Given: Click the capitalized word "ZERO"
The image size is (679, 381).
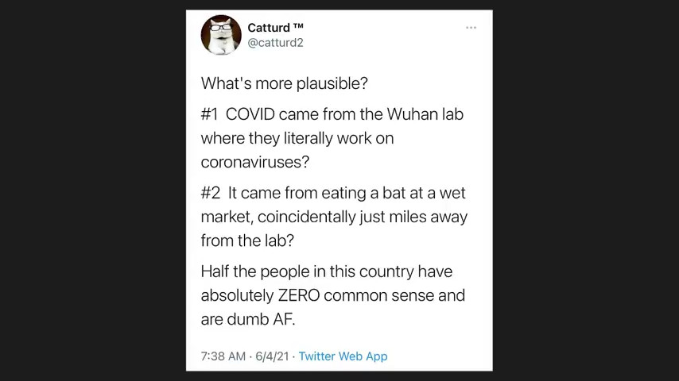Looking at the screenshot, I should tap(298, 295).
